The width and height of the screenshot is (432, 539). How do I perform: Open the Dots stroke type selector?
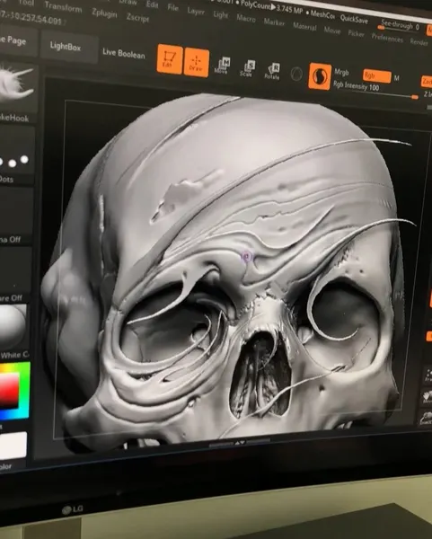13,162
